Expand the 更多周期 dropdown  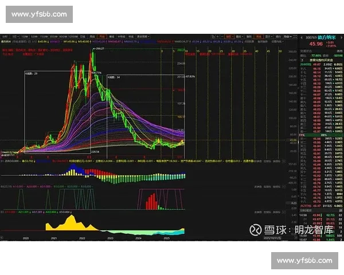(143, 37)
